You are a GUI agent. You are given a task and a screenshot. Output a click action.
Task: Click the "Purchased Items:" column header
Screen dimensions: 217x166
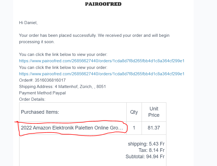[x=40, y=112]
